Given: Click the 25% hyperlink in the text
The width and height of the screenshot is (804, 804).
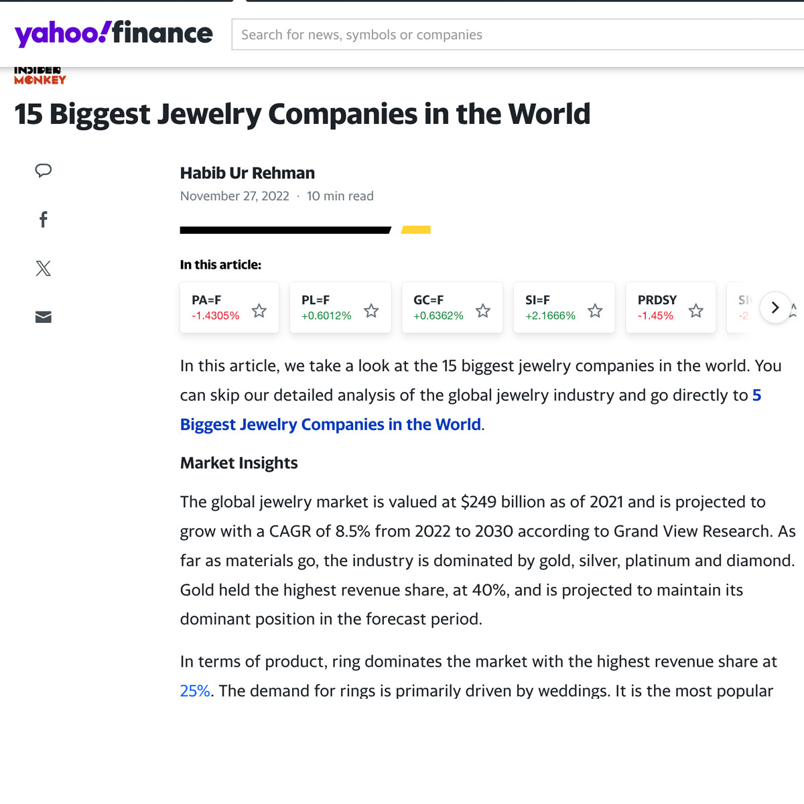Looking at the screenshot, I should (x=194, y=691).
